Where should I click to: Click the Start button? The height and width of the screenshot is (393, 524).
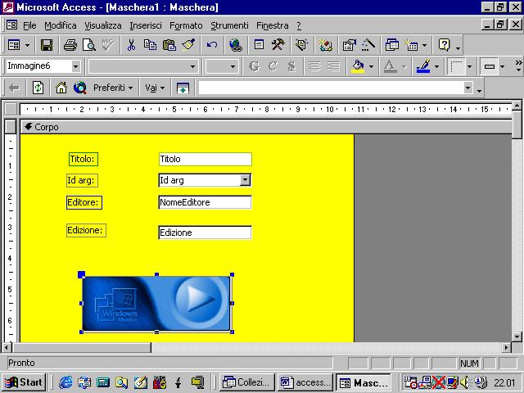pos(24,382)
